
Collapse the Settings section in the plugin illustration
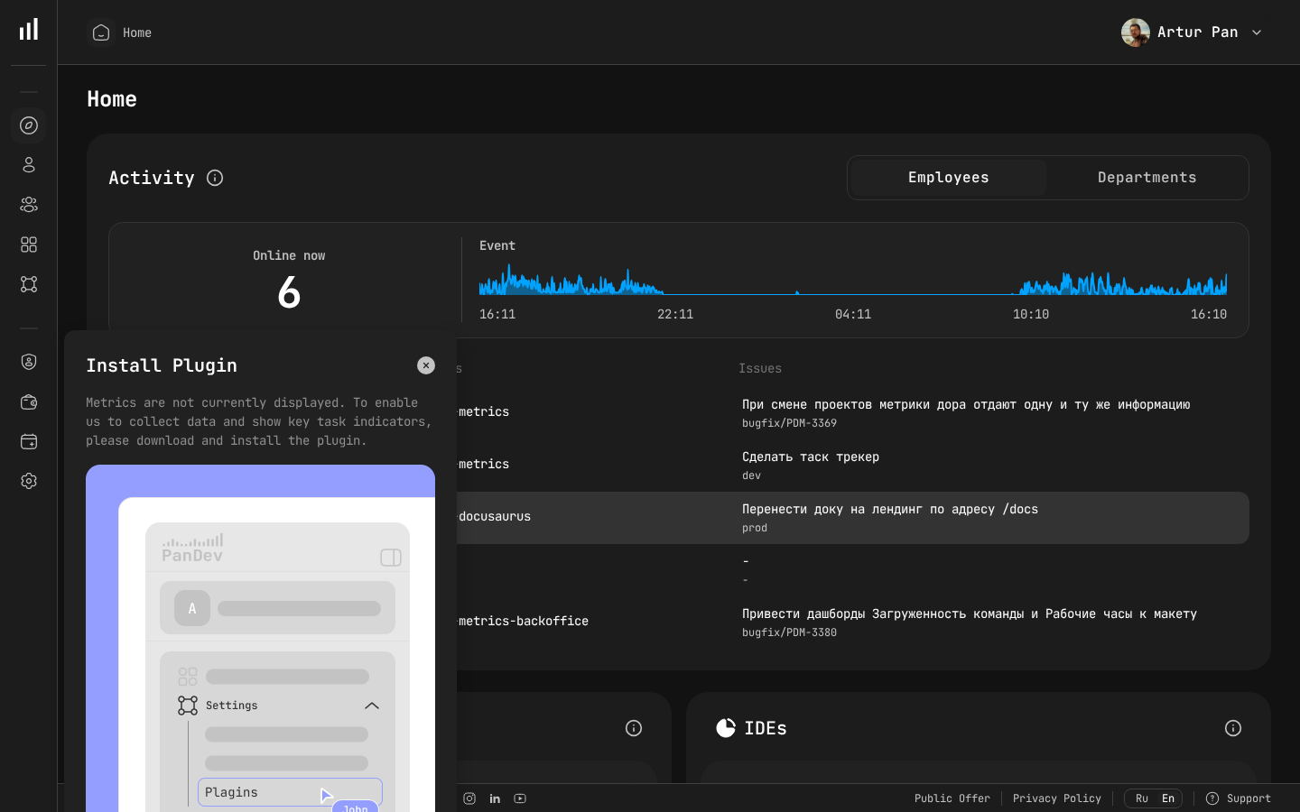(371, 705)
